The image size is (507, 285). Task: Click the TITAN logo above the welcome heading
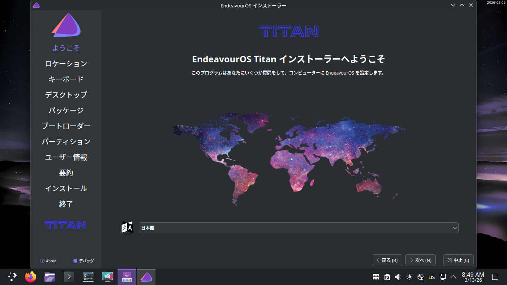[289, 32]
